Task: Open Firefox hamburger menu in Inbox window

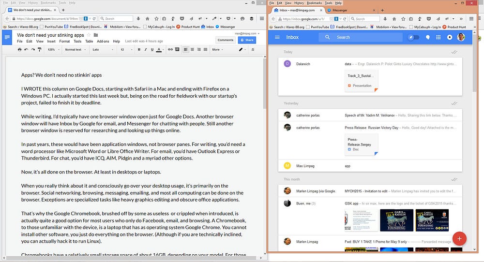Action: (471, 19)
